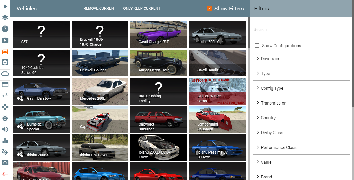Viewport: 354px width, 180px height.
Task: Select the Gavril Bandit tile
Action: pyautogui.click(x=217, y=63)
